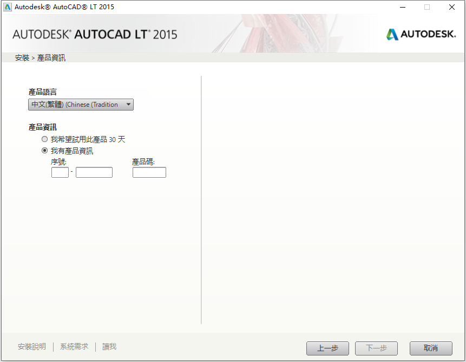This screenshot has width=466, height=362.
Task: Select the 30-day trial radio option
Action: (44, 139)
